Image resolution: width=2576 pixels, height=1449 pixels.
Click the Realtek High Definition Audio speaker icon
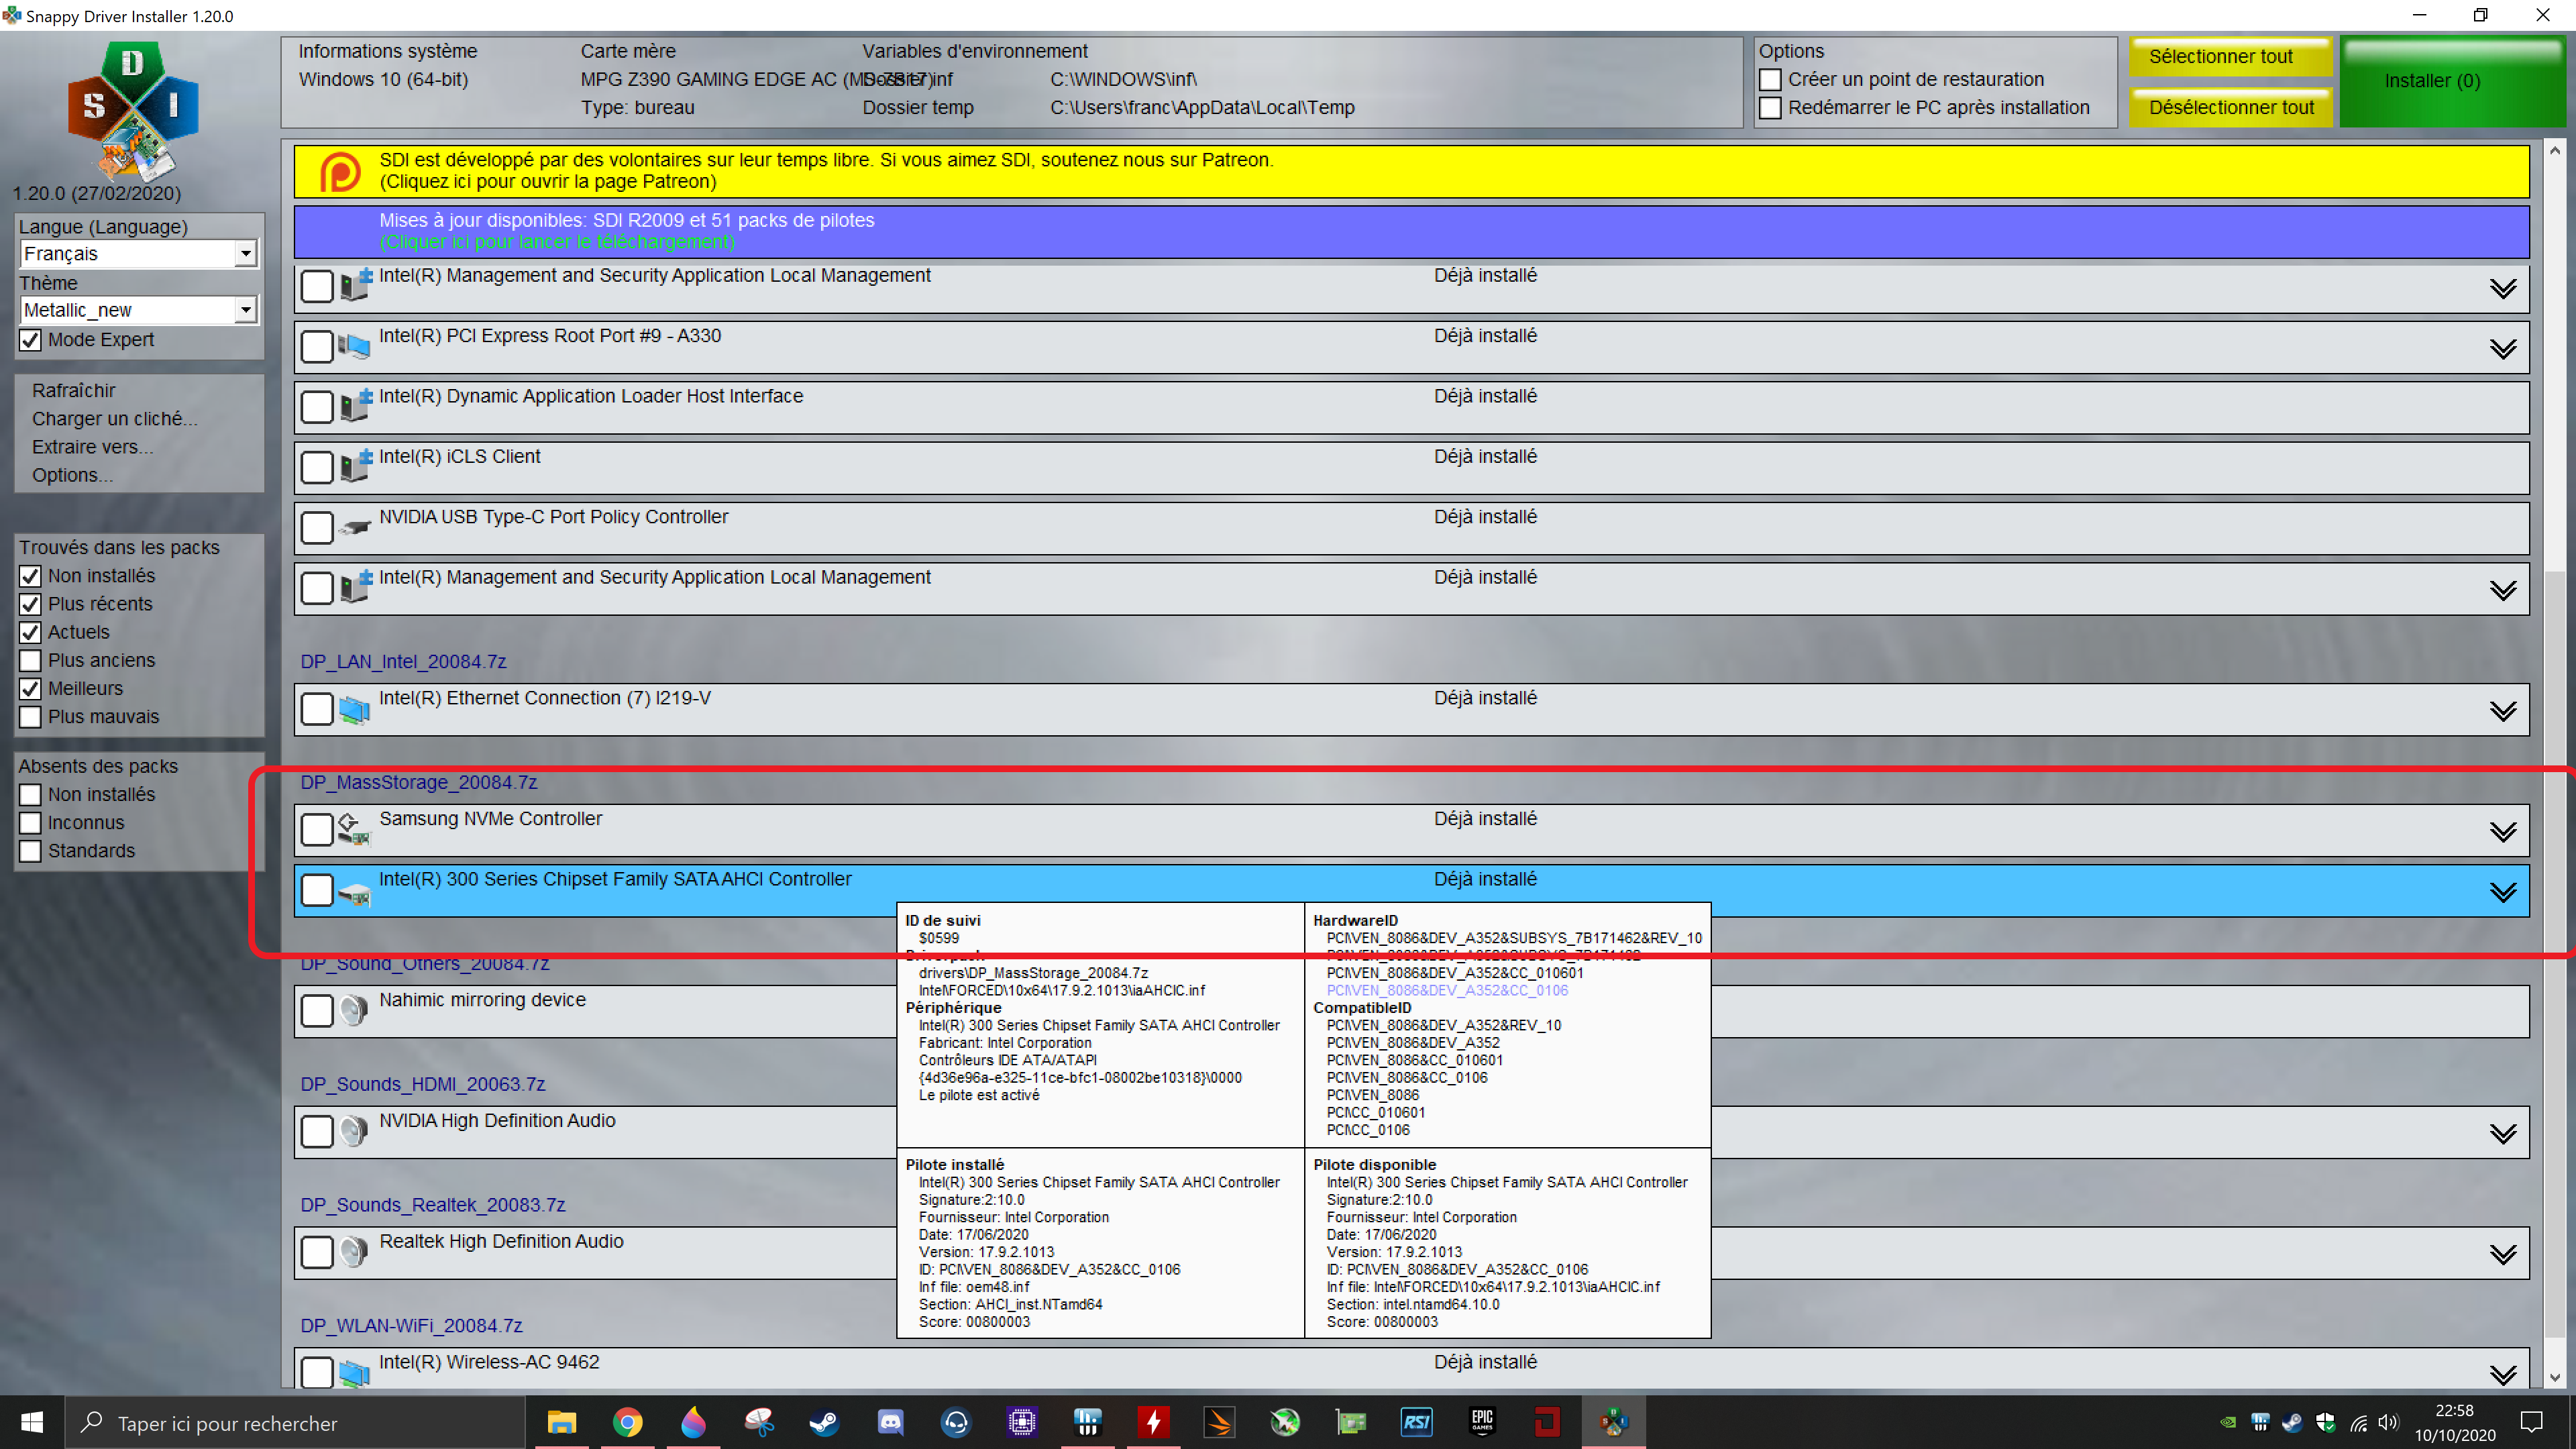pos(353,1252)
